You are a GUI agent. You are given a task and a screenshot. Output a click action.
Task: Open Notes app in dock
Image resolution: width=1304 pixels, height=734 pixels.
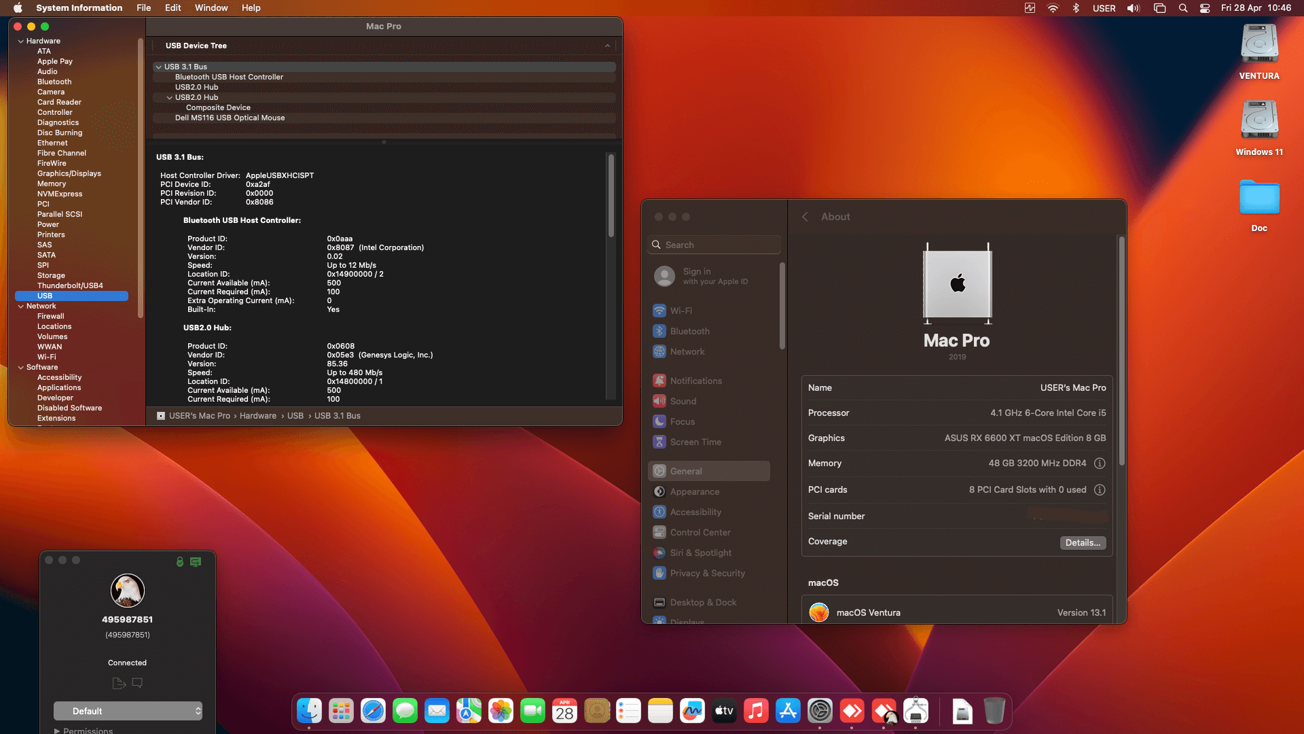(x=660, y=711)
